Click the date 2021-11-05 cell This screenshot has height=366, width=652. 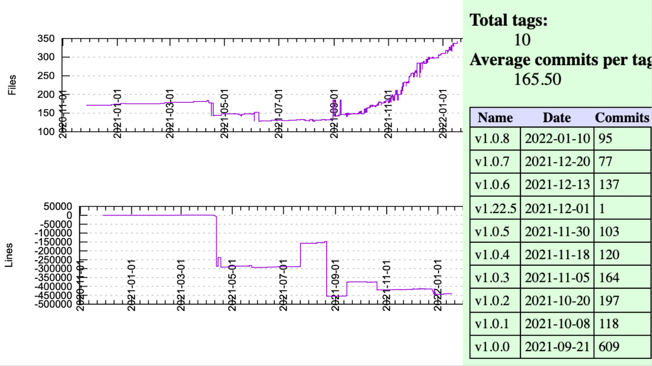pos(557,278)
